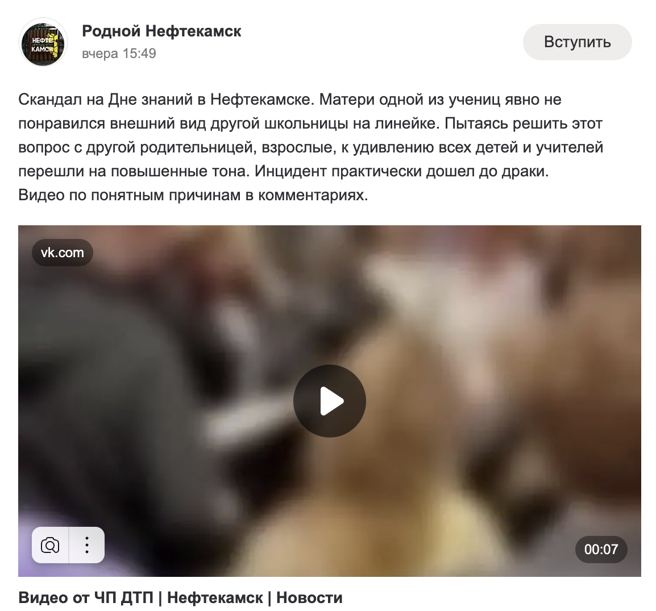Join the group with Вступить button
This screenshot has height=611, width=656.
coord(578,42)
